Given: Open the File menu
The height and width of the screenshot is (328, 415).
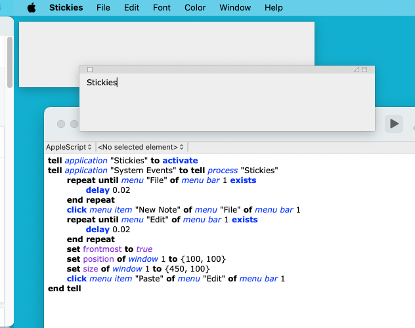Looking at the screenshot, I should (103, 8).
